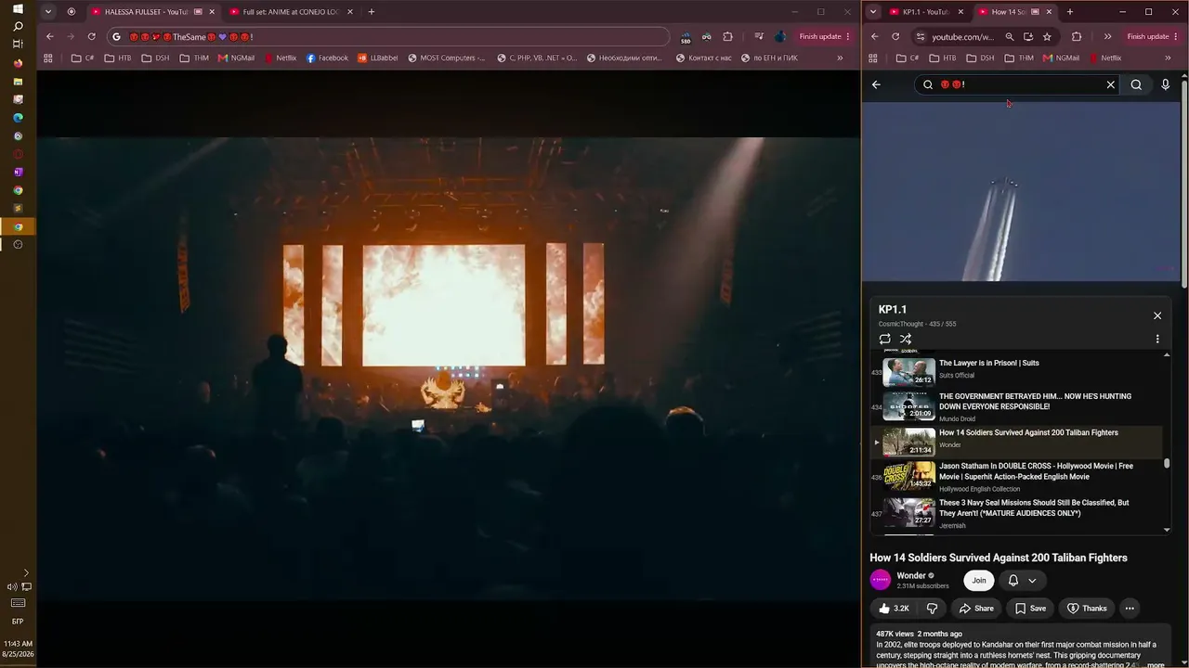Reload the page in right browser window
1189x668 pixels.
[x=895, y=37]
